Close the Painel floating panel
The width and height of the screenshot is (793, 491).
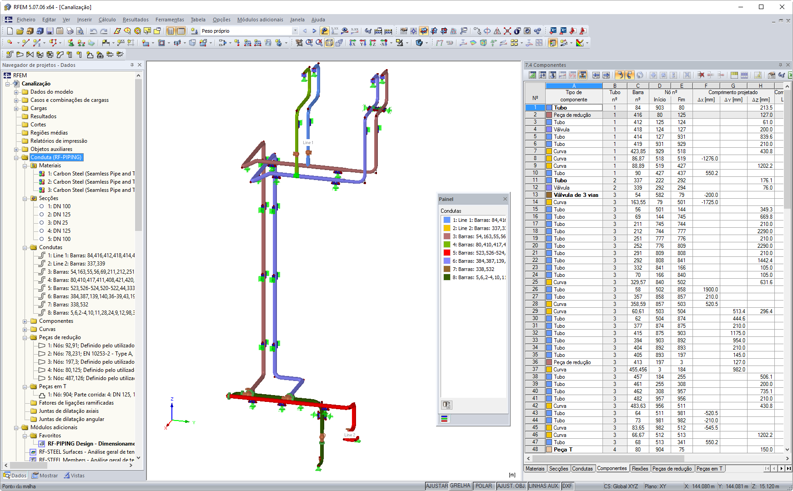coord(505,199)
